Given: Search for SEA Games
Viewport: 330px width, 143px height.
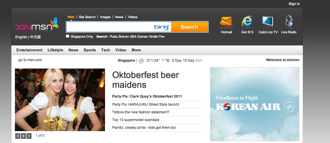Looking at the screenshot, I should click(139, 36).
